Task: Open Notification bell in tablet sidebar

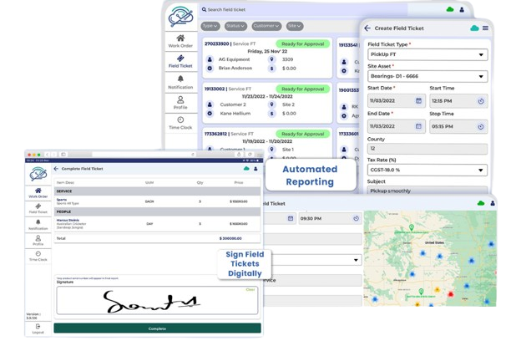Action: (x=180, y=82)
